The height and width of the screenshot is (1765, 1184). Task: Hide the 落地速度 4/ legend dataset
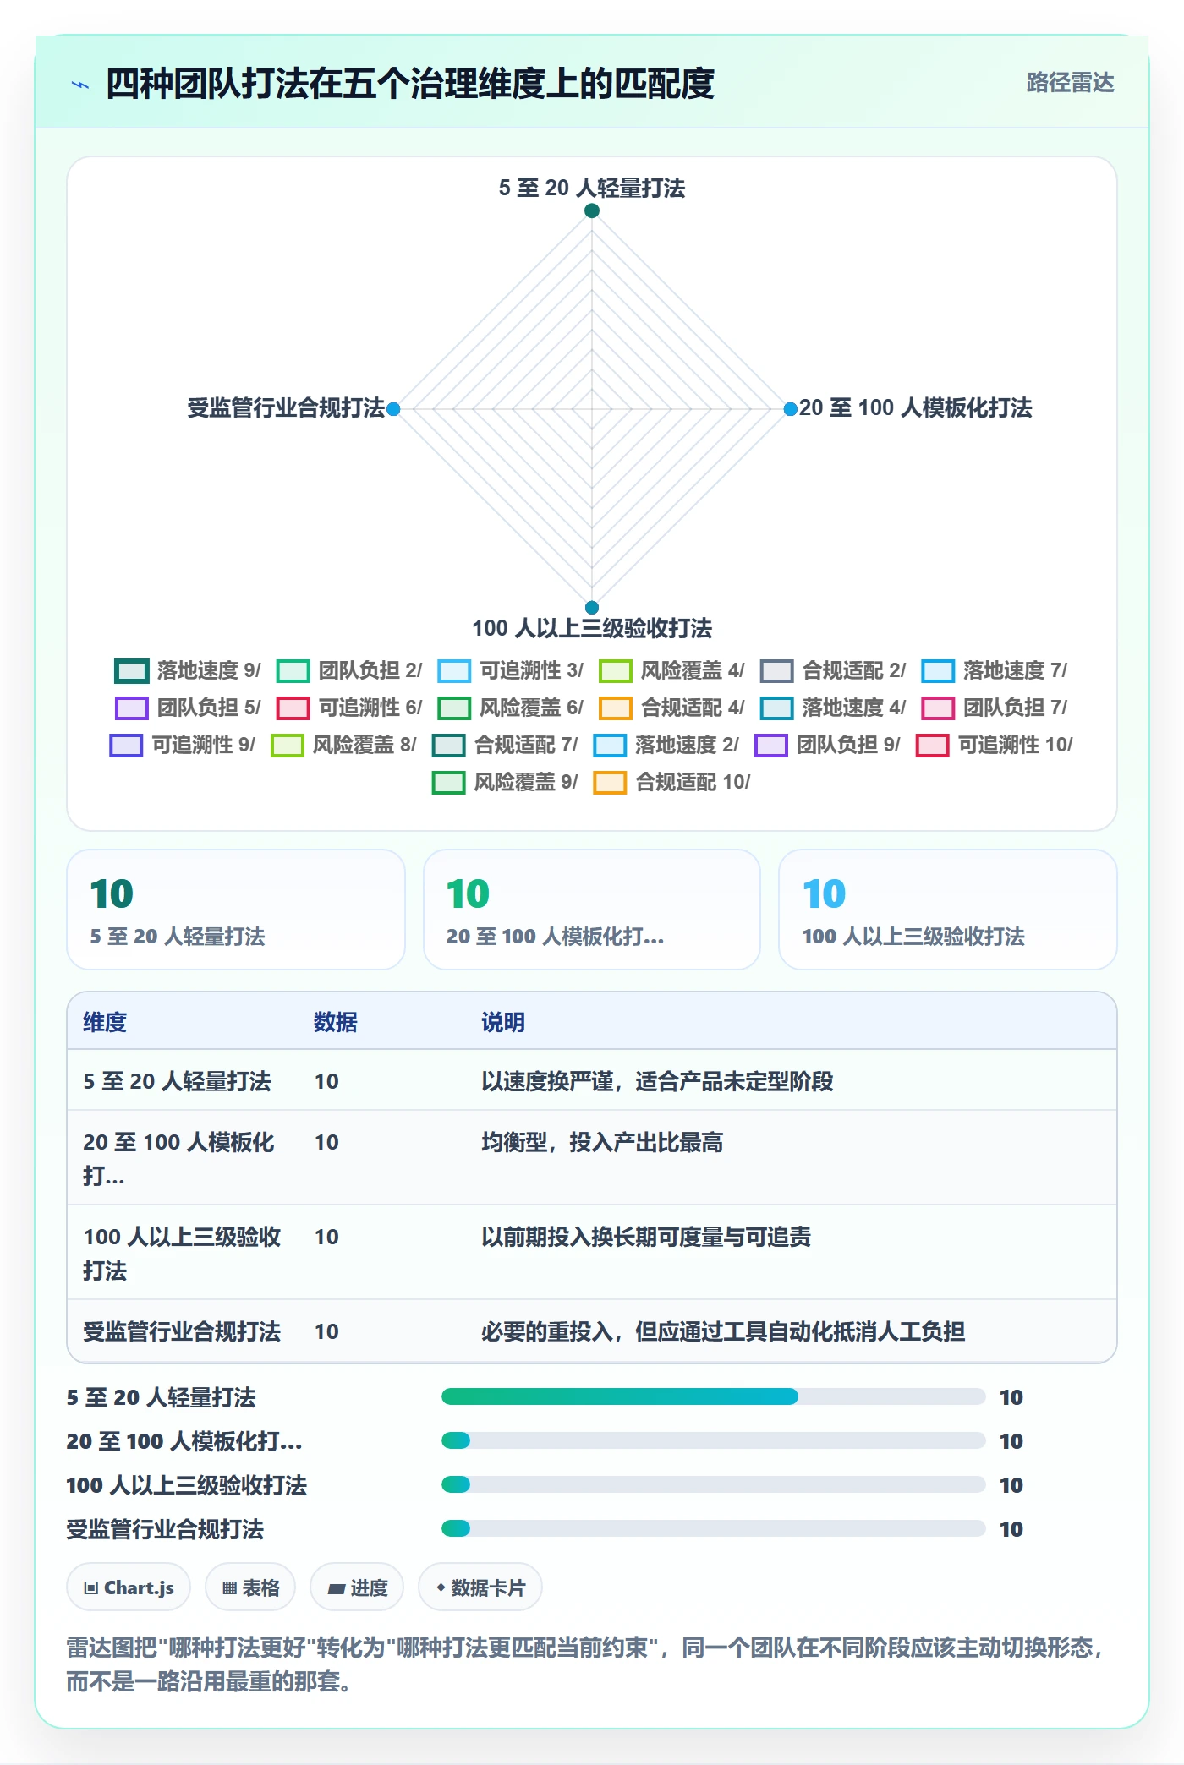pyautogui.click(x=833, y=708)
